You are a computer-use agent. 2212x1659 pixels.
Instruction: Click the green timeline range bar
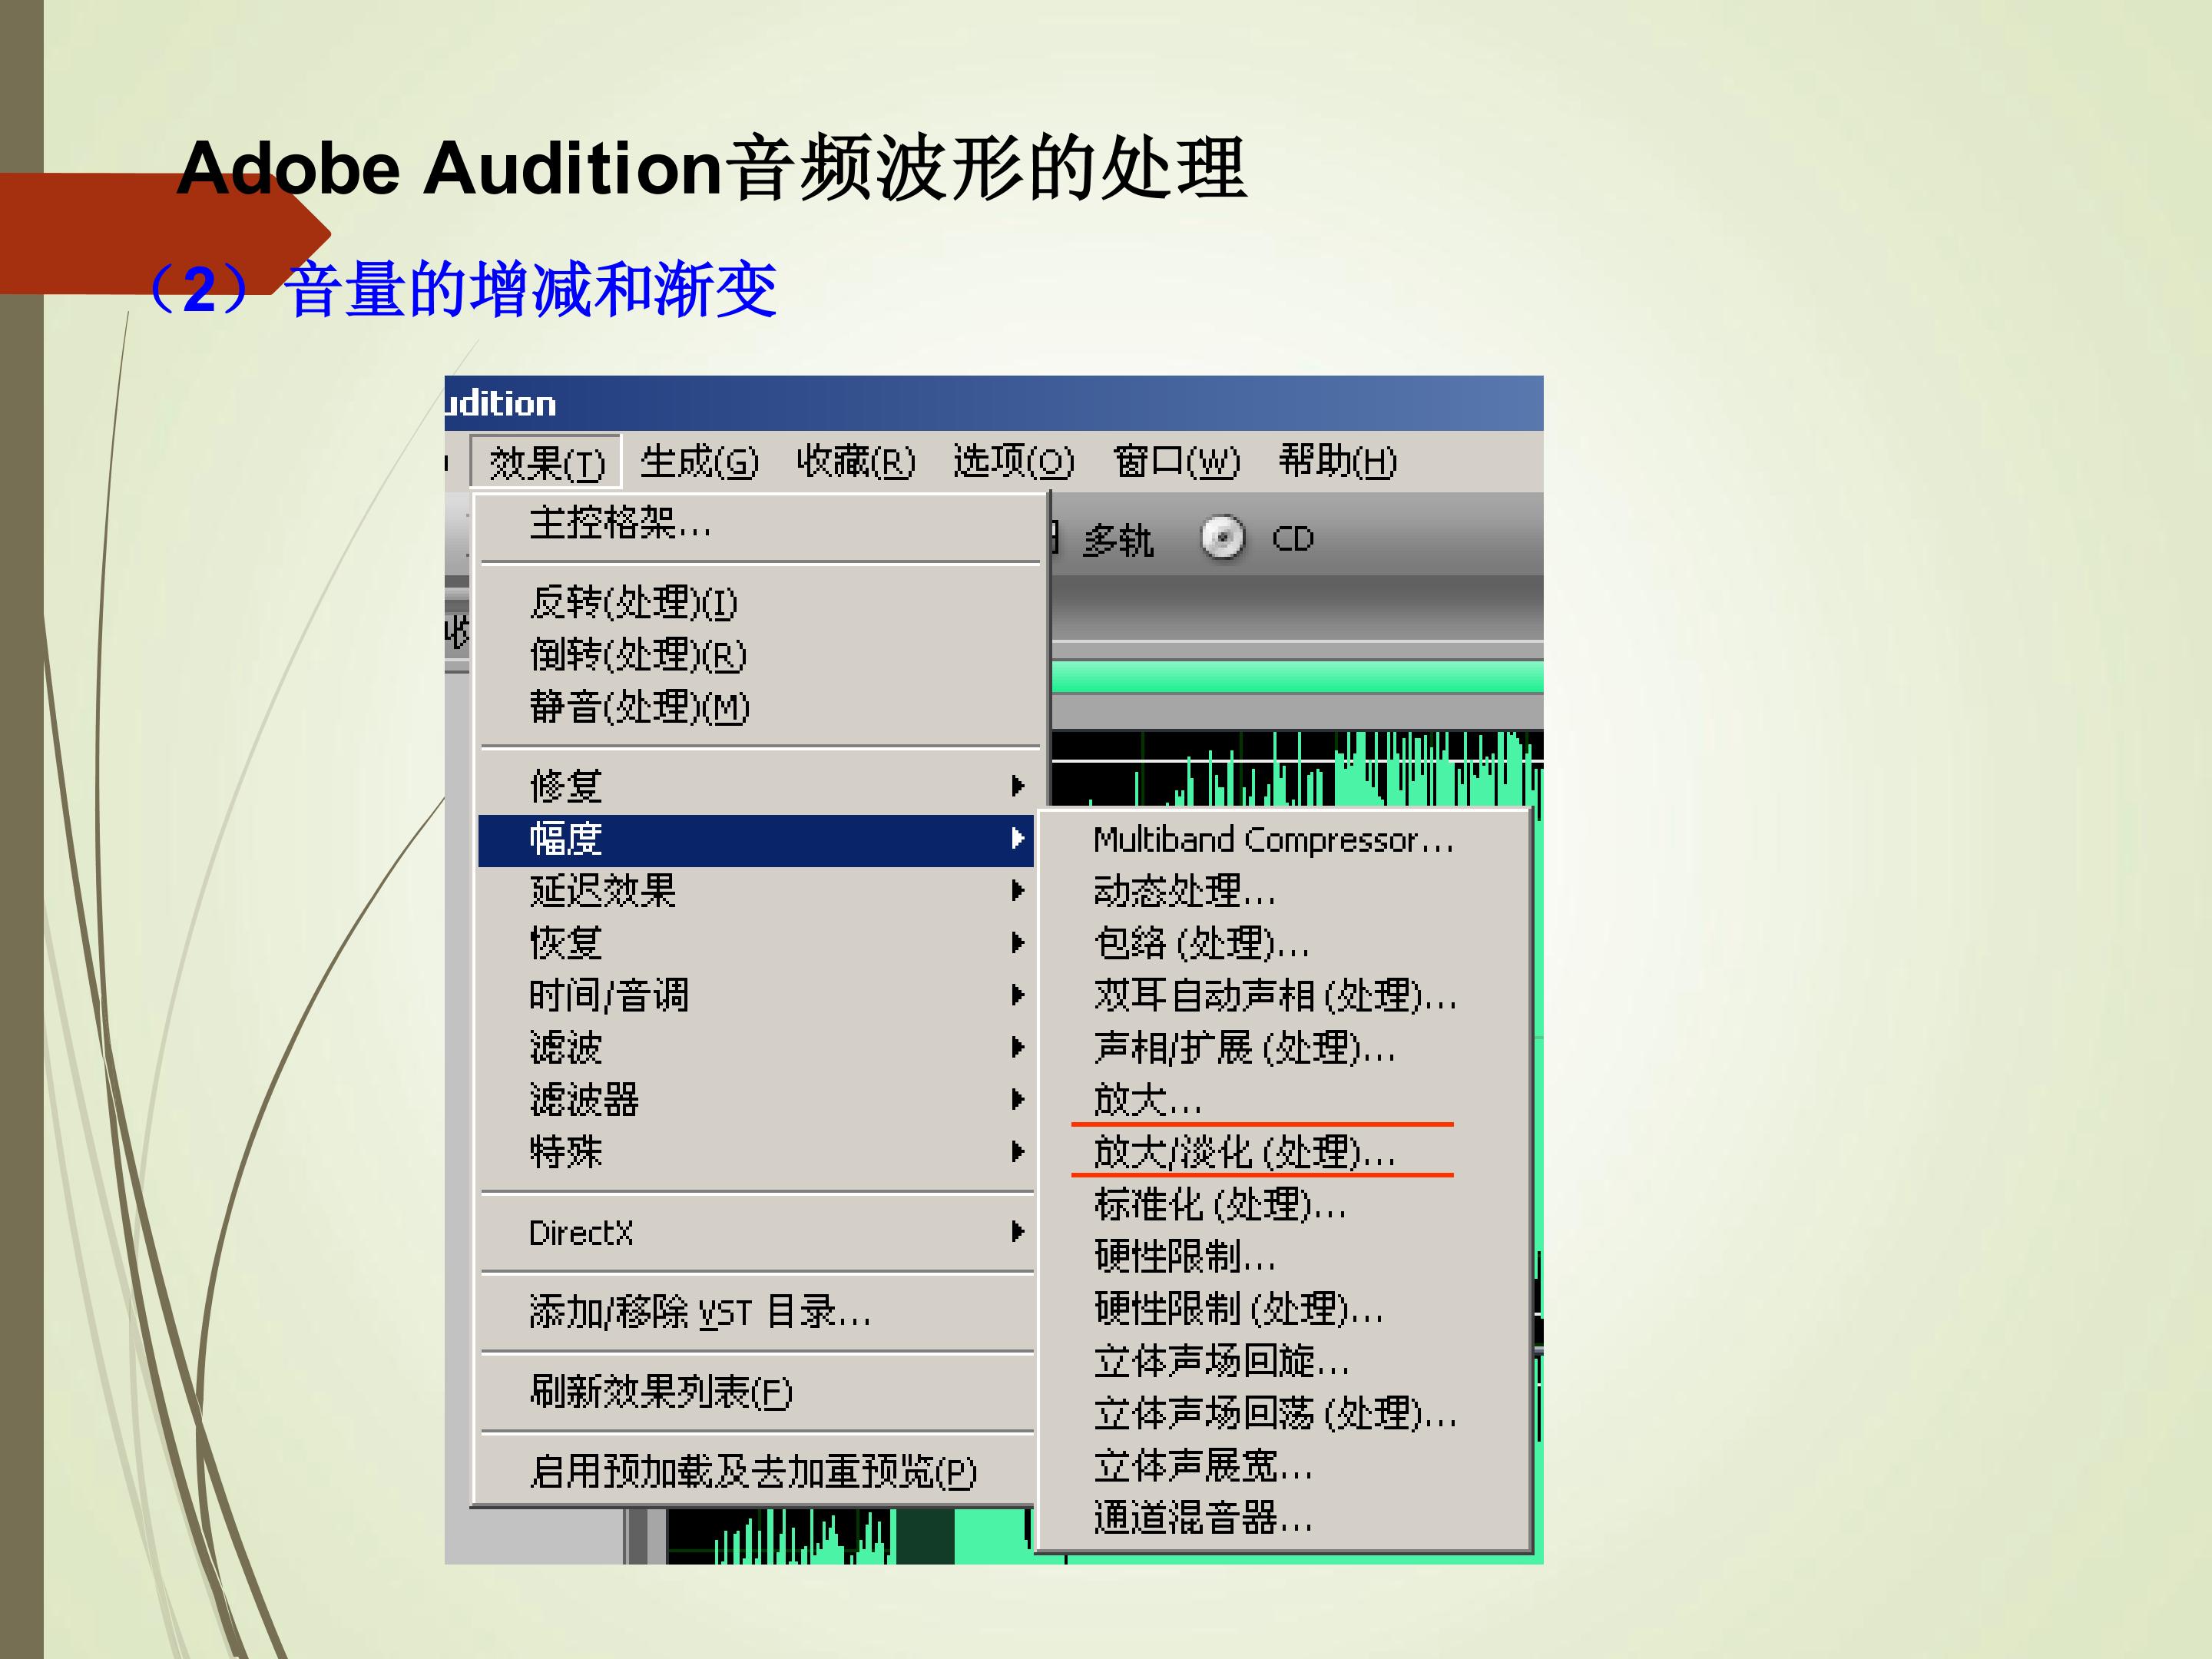1297,677
